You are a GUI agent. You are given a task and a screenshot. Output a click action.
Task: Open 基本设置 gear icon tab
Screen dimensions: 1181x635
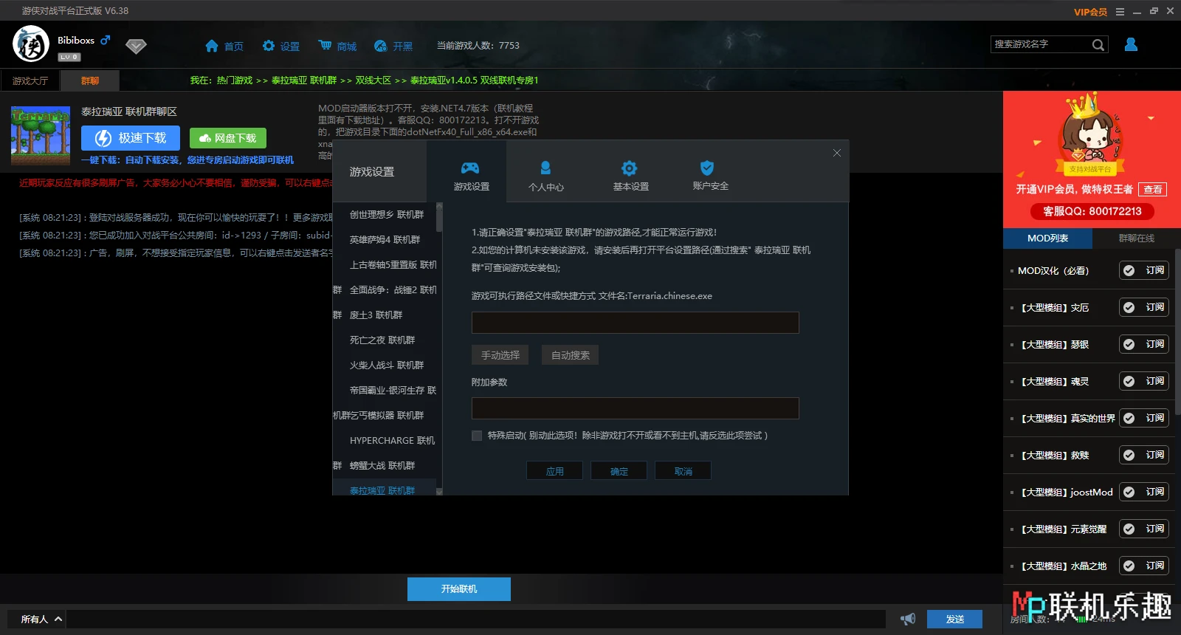tap(630, 168)
